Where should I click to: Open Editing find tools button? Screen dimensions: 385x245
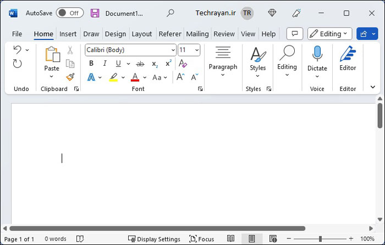[287, 61]
